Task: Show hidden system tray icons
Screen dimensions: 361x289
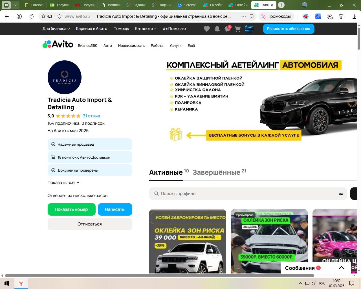Action: point(300,283)
